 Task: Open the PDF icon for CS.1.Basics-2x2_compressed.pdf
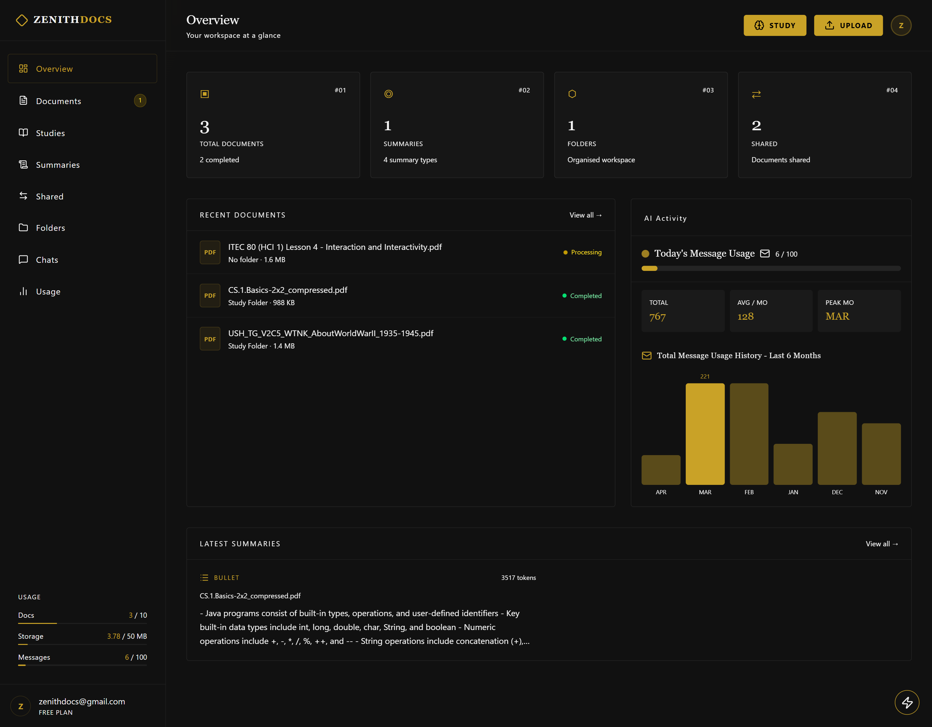pos(210,295)
